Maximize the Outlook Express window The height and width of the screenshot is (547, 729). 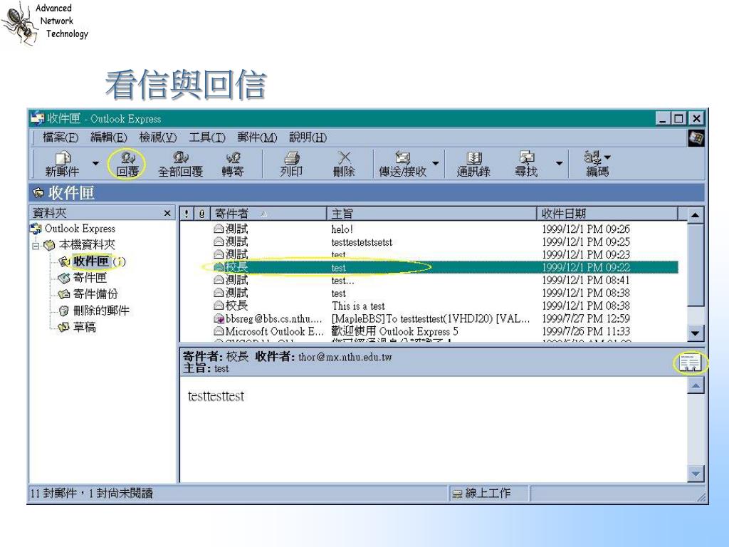click(x=678, y=119)
